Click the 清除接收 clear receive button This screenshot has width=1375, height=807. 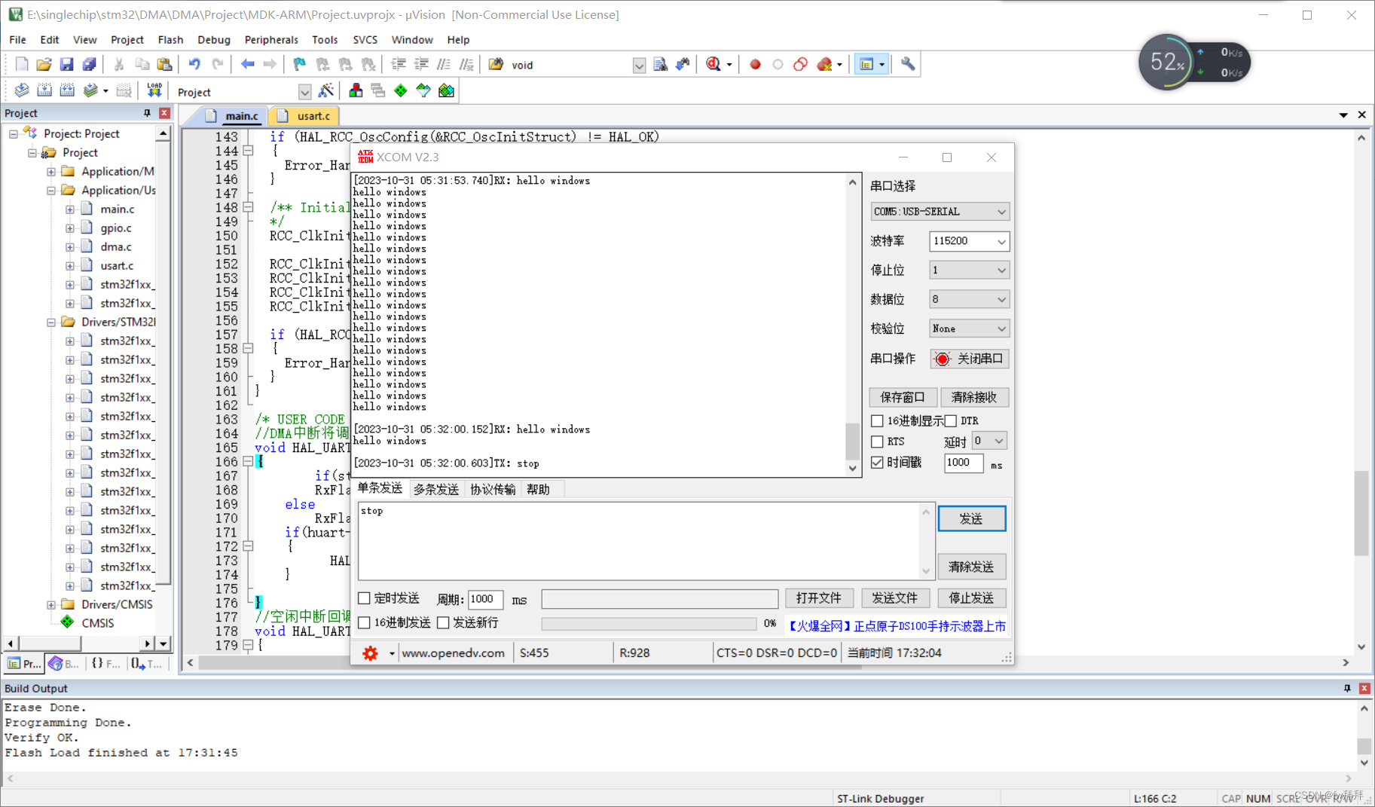974,397
